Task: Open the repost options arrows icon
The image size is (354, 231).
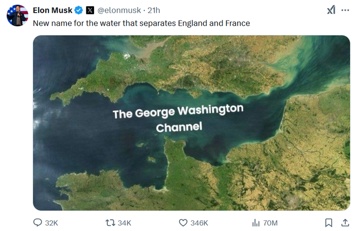Action: [x=109, y=223]
